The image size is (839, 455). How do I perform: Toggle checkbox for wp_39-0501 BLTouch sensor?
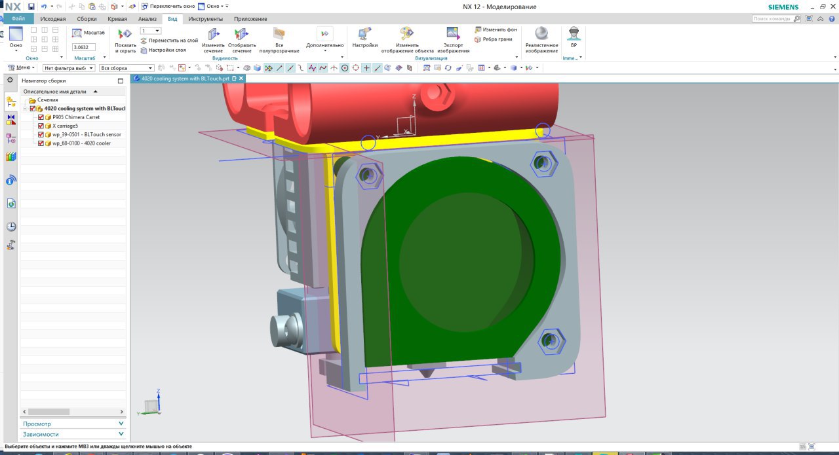41,134
